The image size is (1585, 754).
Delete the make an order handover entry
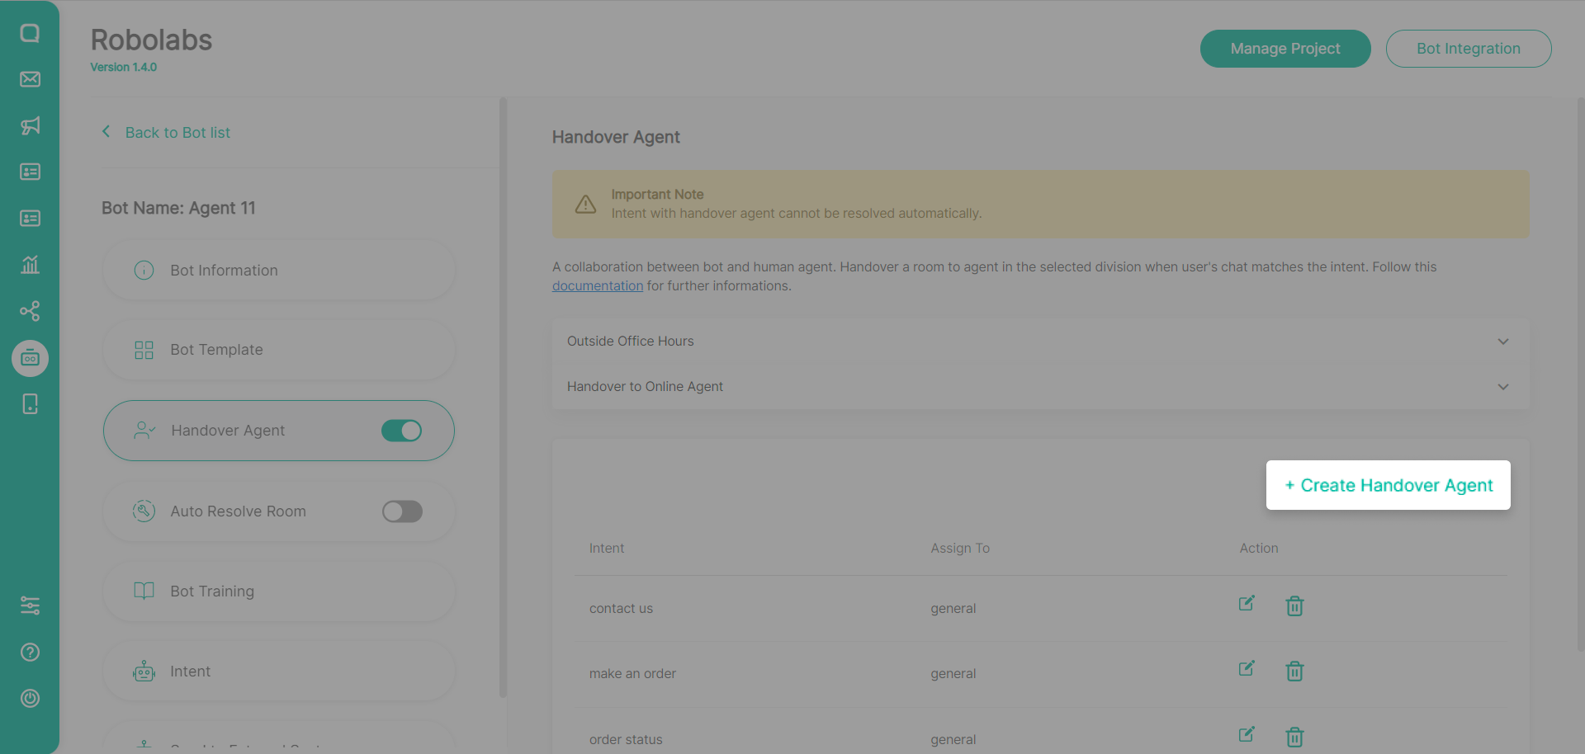pos(1294,672)
